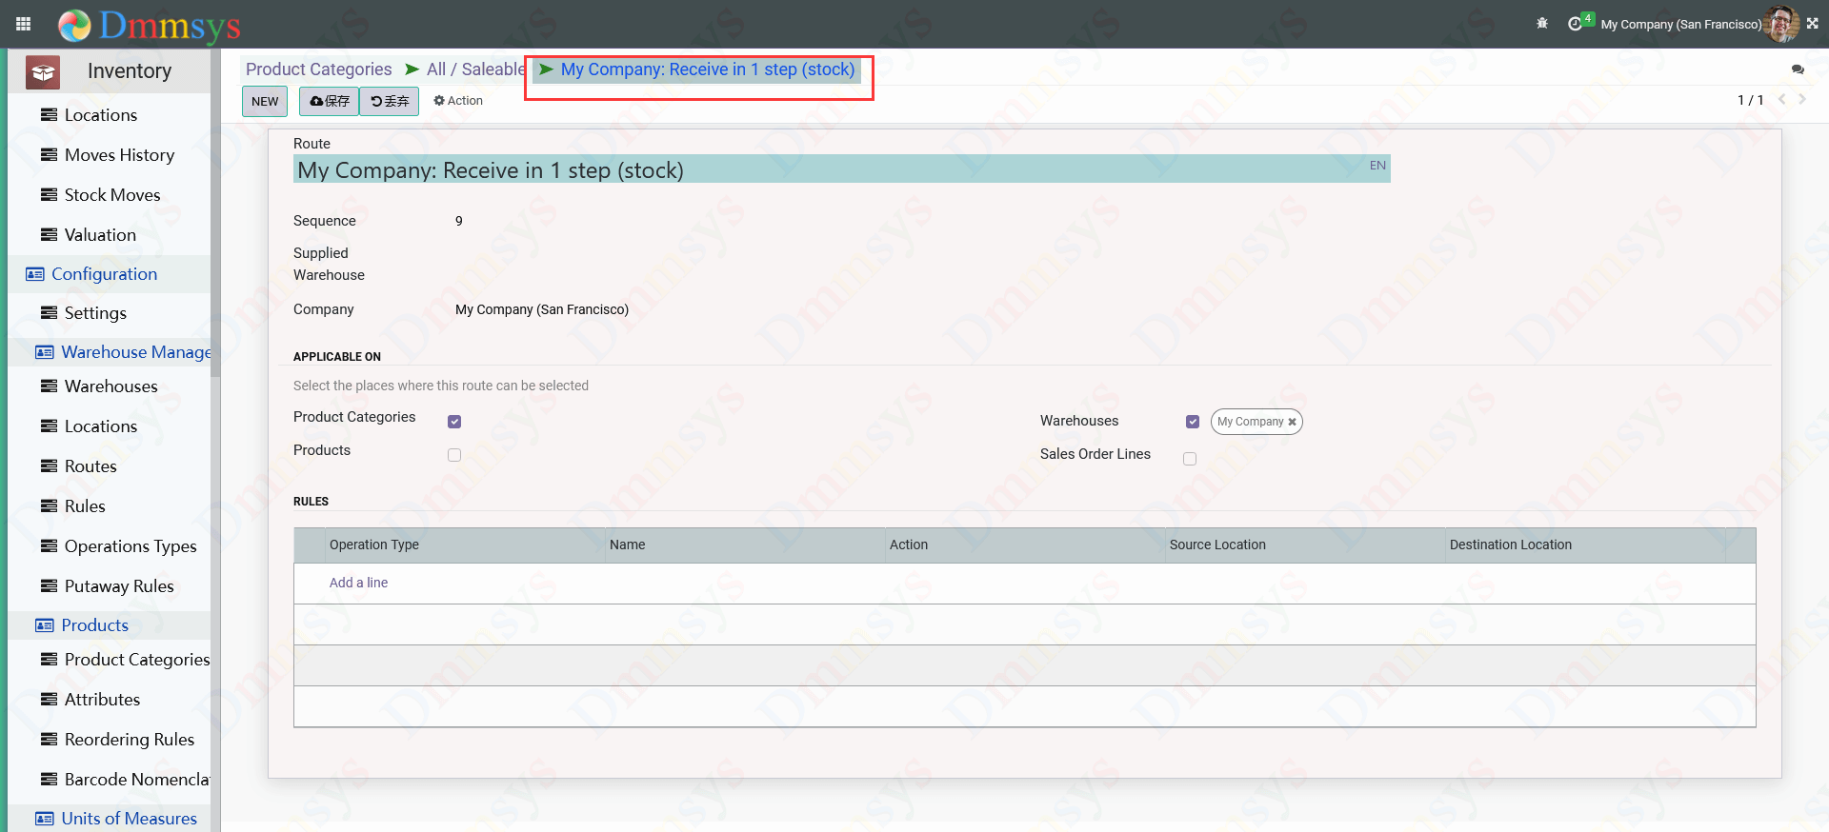1829x832 pixels.
Task: Open the All / Saleable breadcrumb
Action: pyautogui.click(x=475, y=69)
